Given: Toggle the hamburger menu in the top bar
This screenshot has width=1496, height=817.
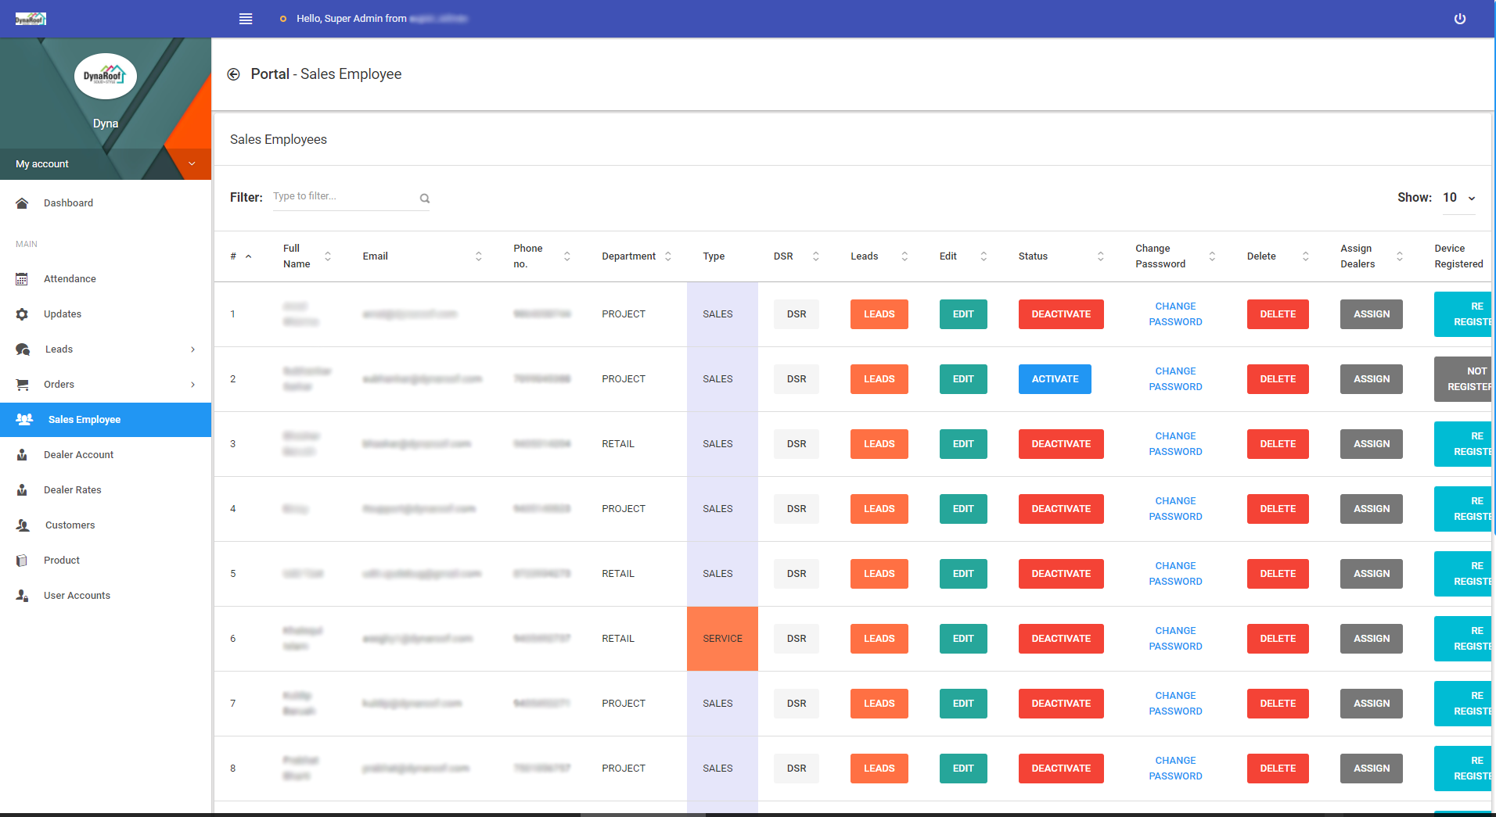Looking at the screenshot, I should (x=245, y=18).
